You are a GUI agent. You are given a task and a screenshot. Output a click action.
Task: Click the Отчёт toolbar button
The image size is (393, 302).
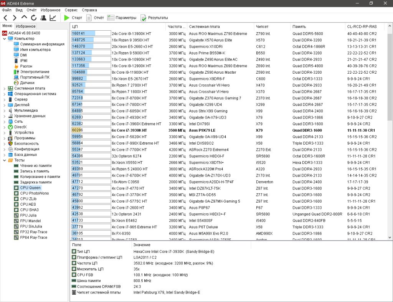[x=95, y=18]
